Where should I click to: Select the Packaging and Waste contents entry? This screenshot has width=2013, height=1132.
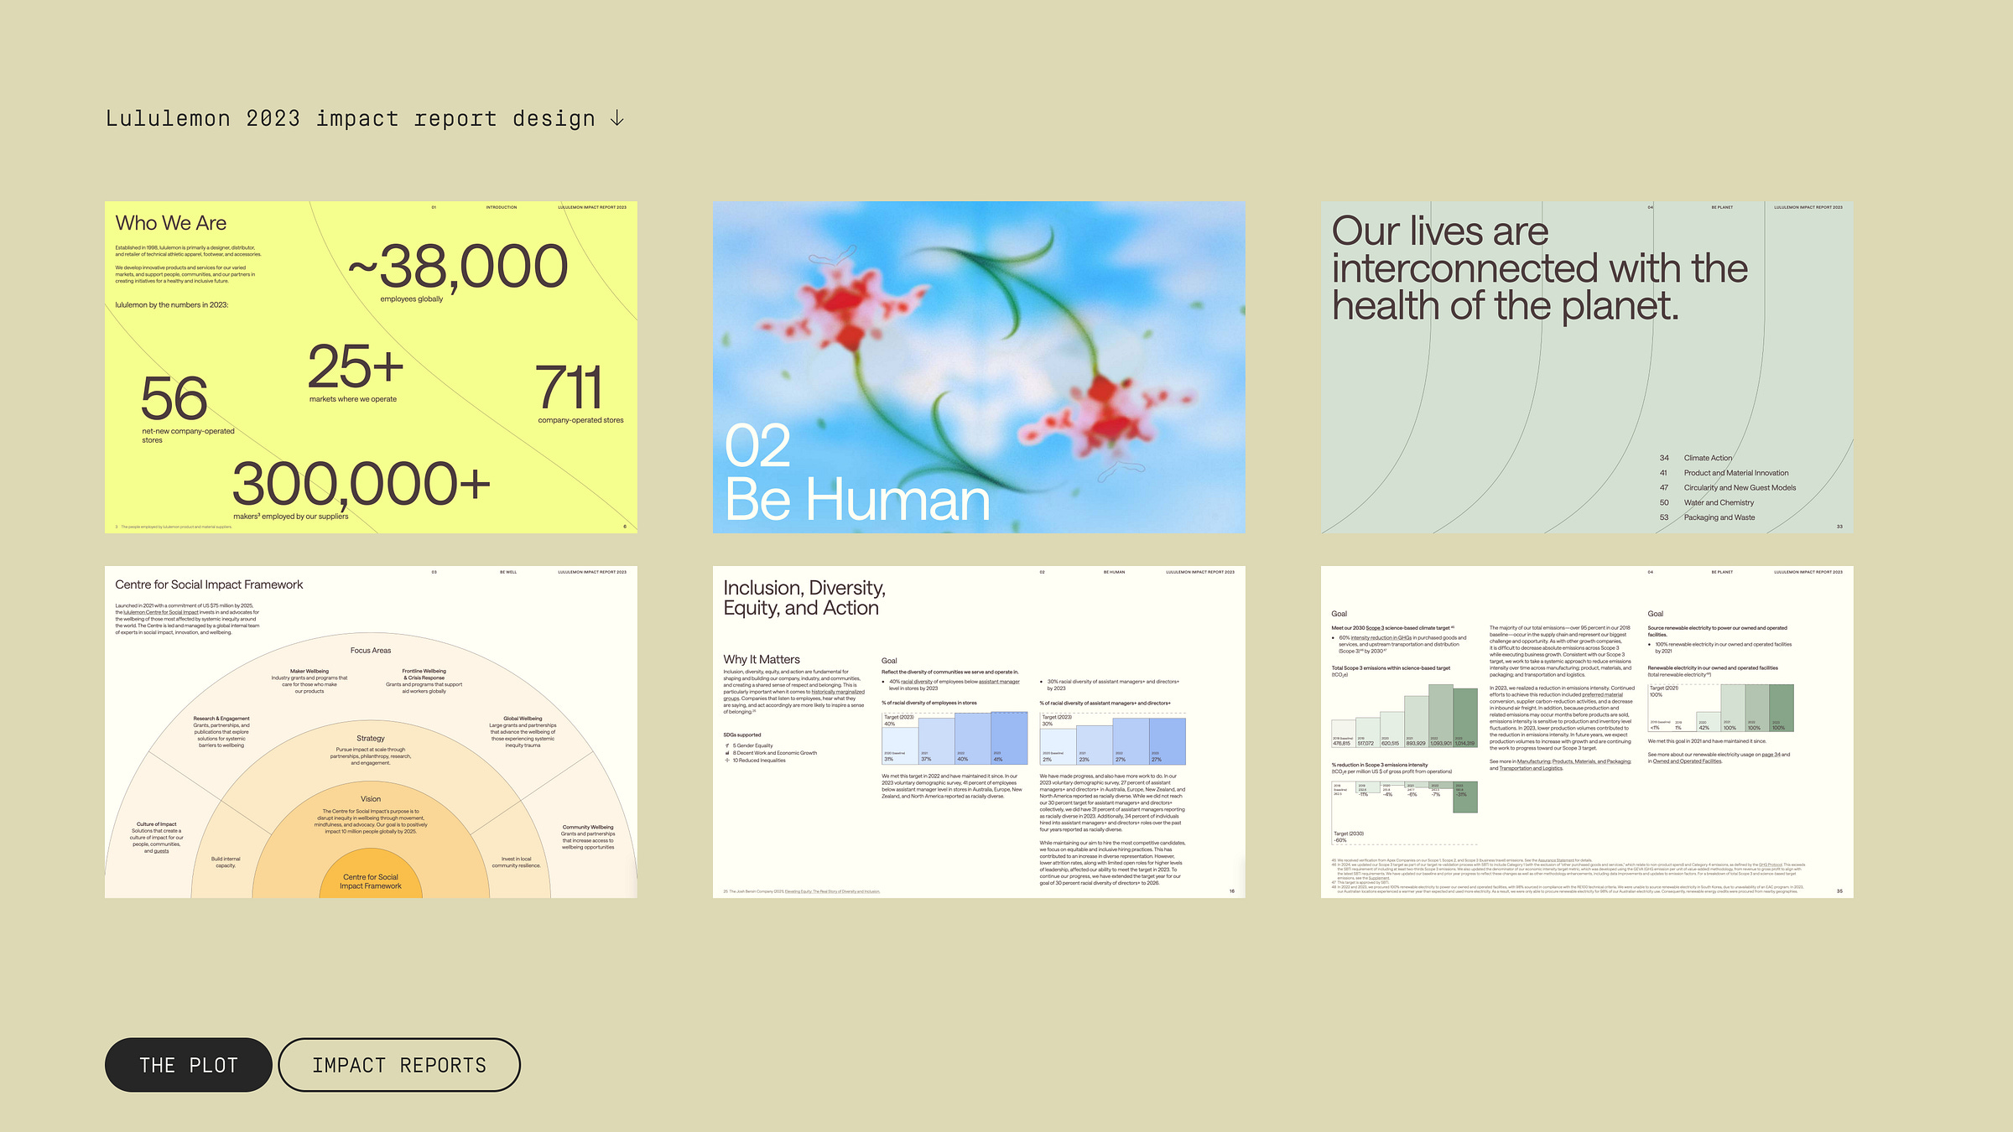(x=1719, y=517)
